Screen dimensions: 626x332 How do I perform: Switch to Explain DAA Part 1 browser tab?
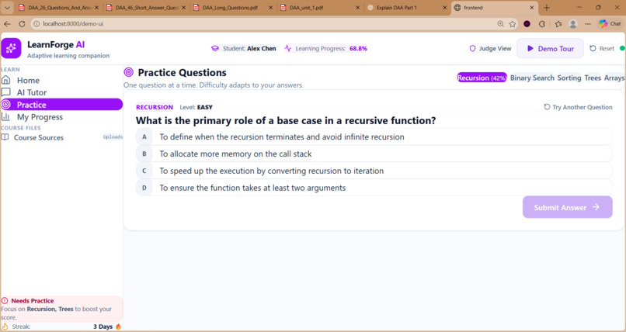coord(406,8)
